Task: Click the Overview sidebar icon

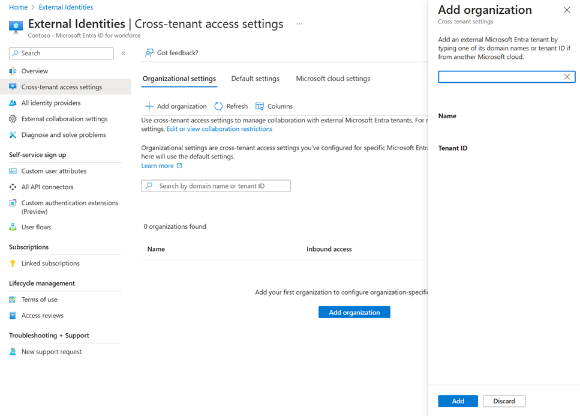Action: click(13, 71)
